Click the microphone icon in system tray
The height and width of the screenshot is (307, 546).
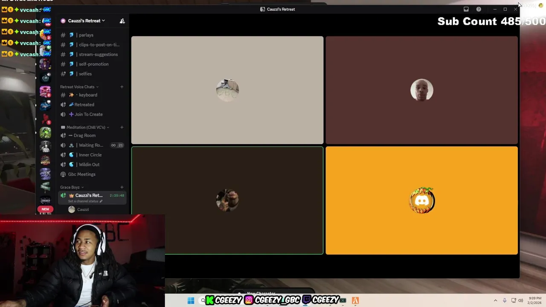[505, 301]
